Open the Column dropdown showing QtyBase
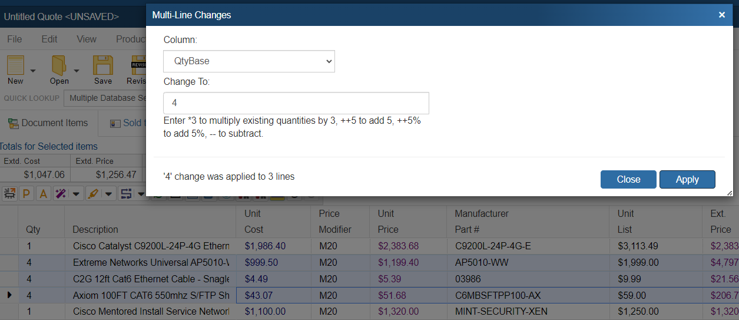 coord(249,61)
